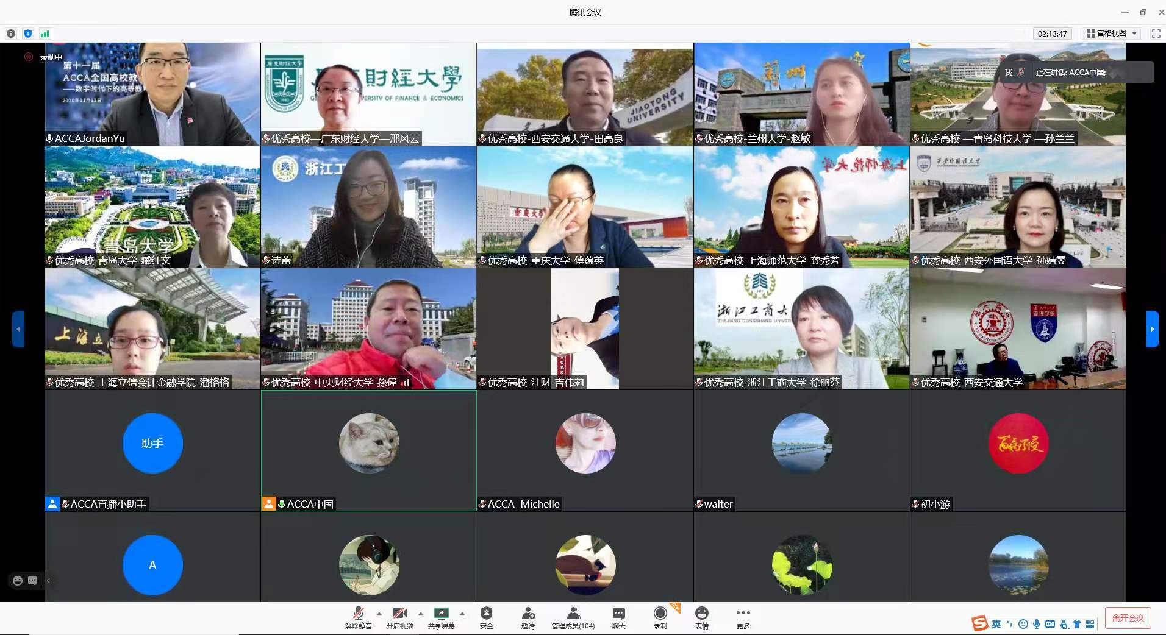This screenshot has width=1166, height=635.
Task: Select the ACCA中国 participant tile
Action: [368, 450]
